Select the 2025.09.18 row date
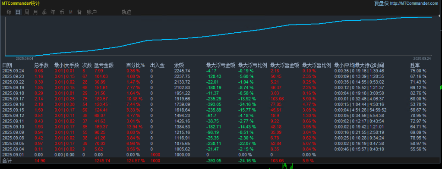442x169 pixels. 13,93
